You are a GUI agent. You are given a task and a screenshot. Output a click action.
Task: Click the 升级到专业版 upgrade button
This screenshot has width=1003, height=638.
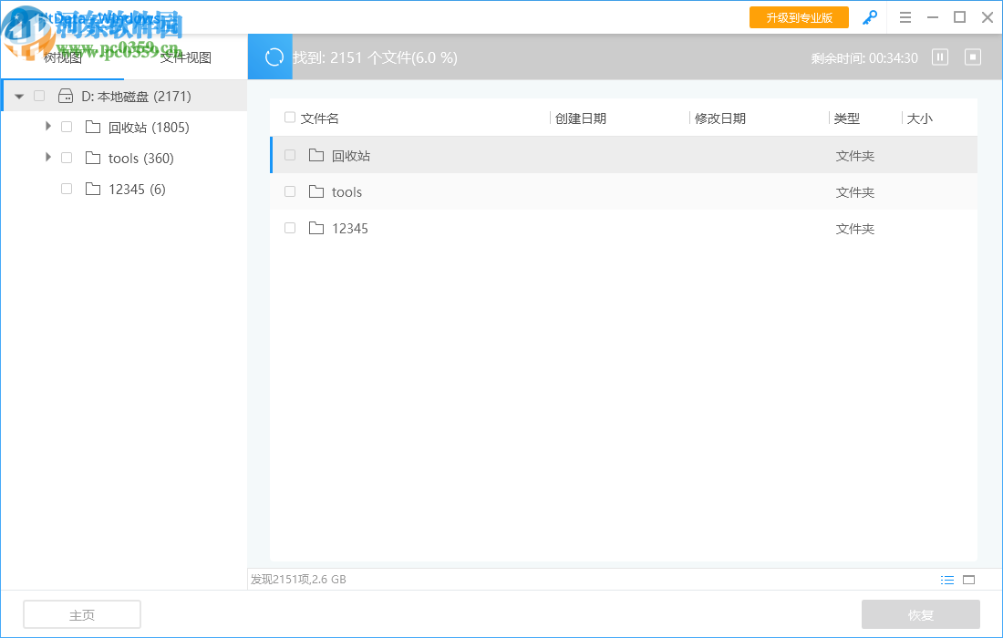click(799, 16)
